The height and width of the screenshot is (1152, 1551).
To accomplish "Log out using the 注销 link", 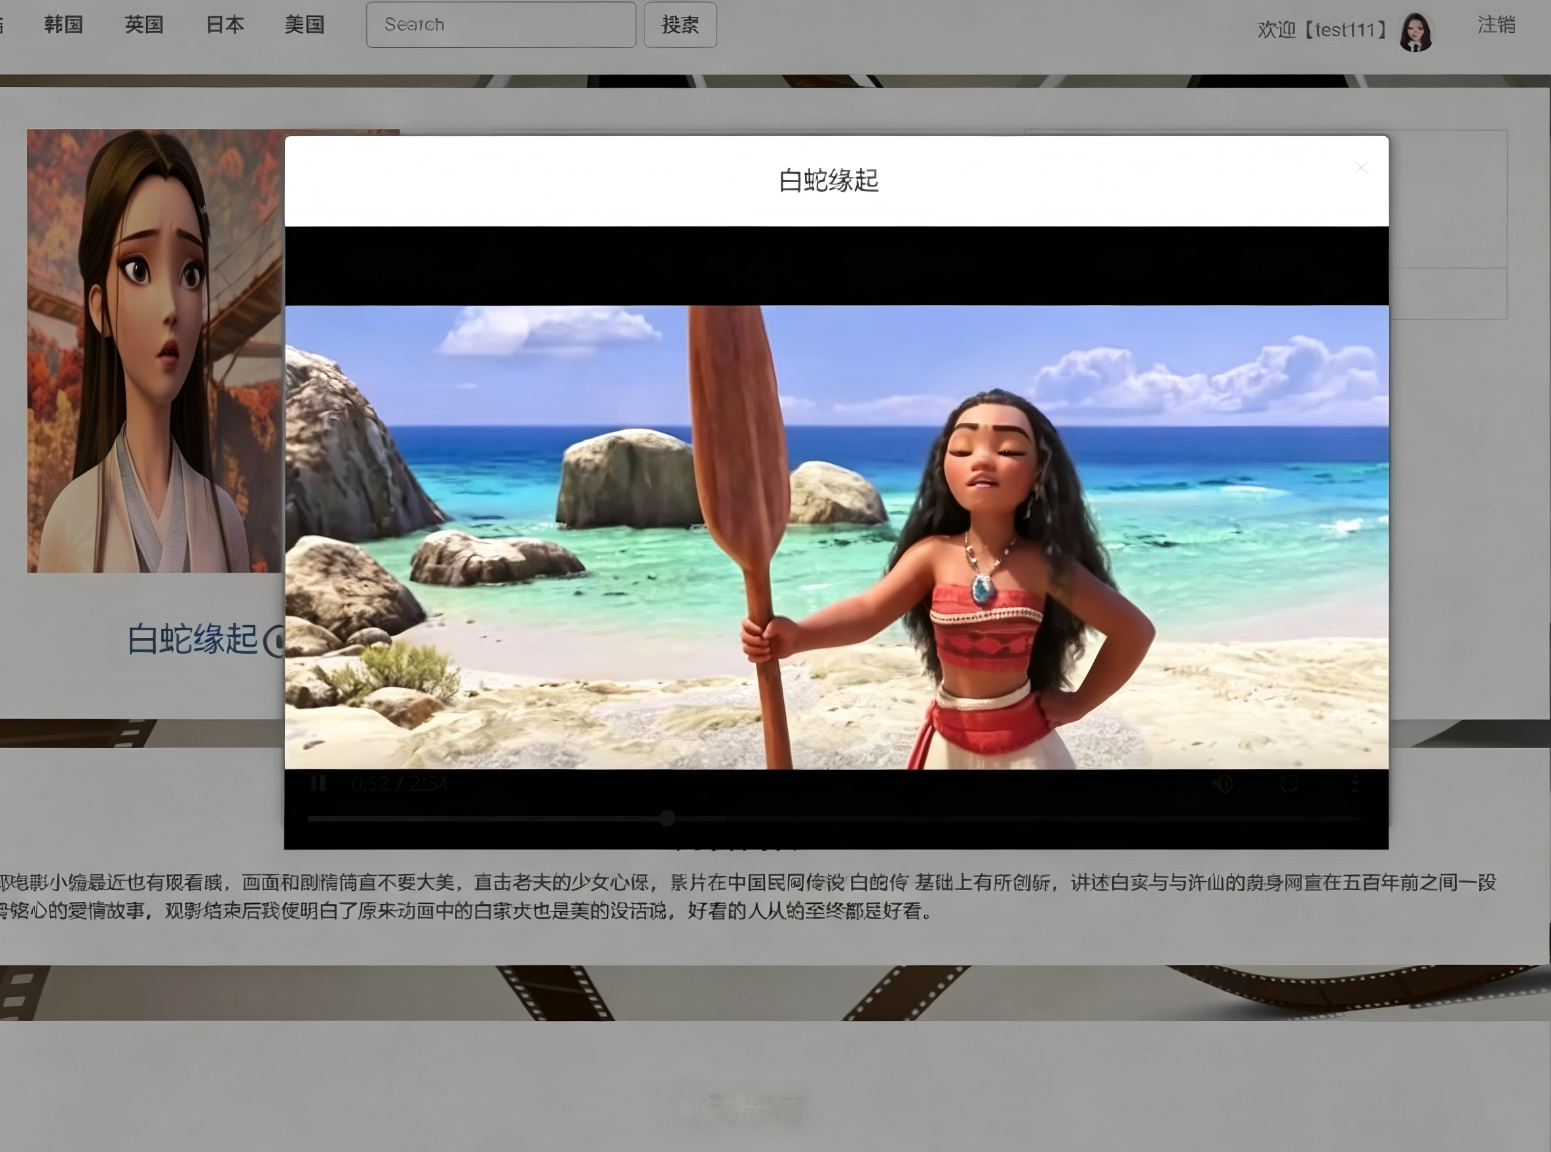I will [1497, 25].
